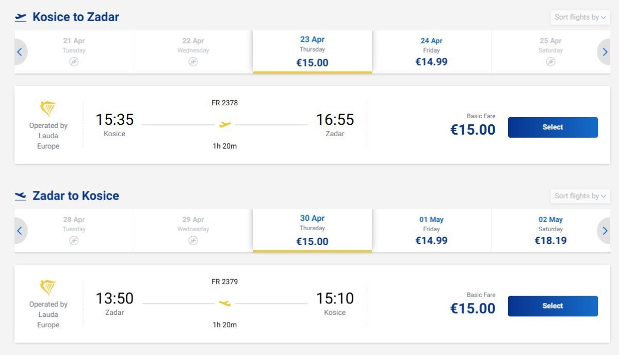Click the no-flight icon under 21 Apr Tuesday
Image resolution: width=619 pixels, height=355 pixels.
[x=74, y=62]
